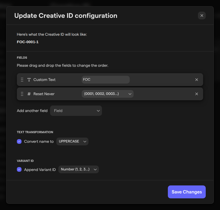Image resolution: width=220 pixels, height=210 pixels.
Task: Click the FOC-0001-1 preview text
Action: (x=28, y=42)
